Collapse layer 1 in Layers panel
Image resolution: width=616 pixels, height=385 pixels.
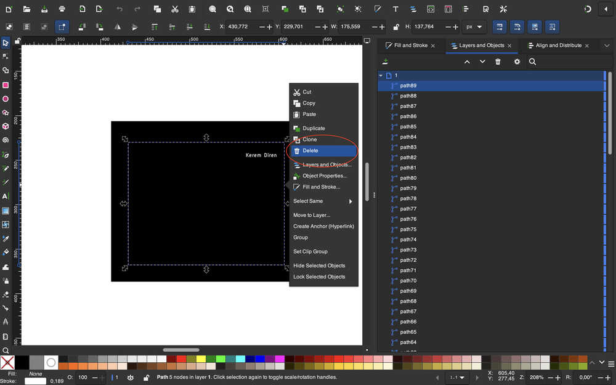[381, 75]
